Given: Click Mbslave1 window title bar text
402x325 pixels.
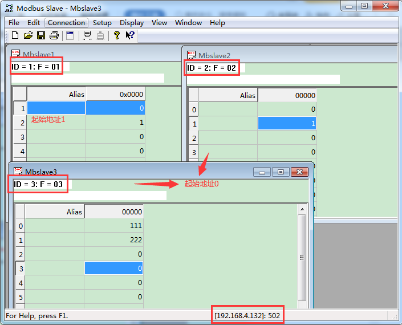Looking at the screenshot, I should point(38,54).
